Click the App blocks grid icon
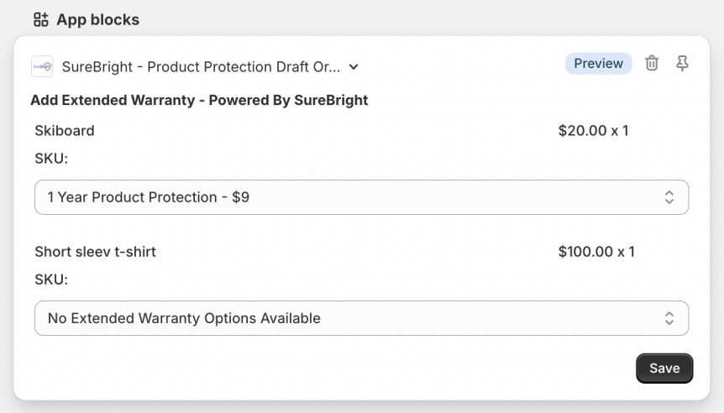This screenshot has width=724, height=413. pyautogui.click(x=40, y=19)
